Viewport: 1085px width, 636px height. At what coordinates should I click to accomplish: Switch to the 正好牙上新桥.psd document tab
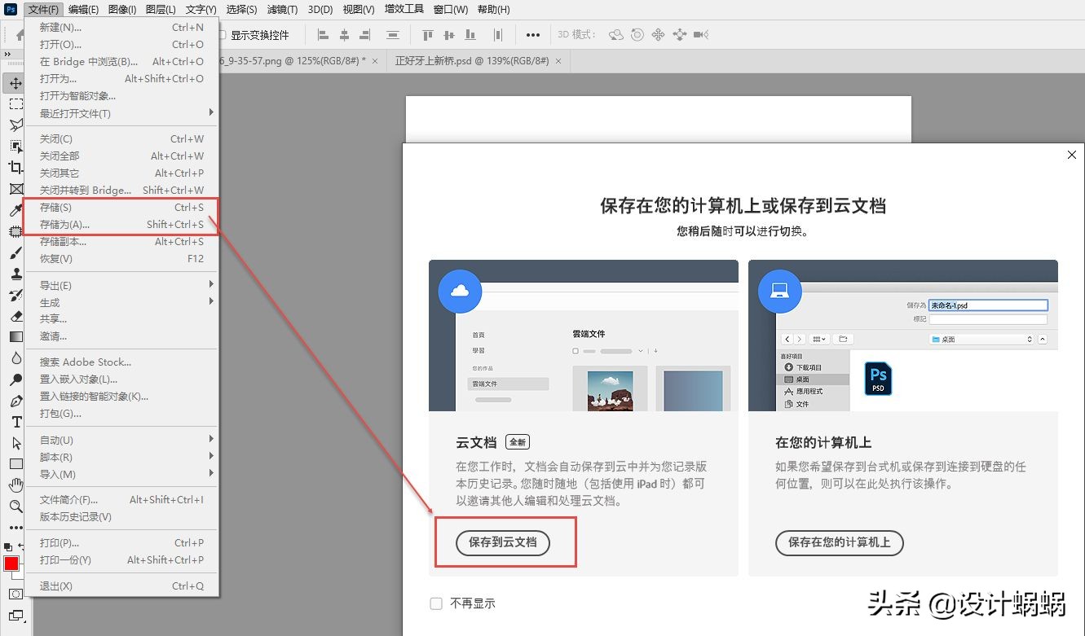point(473,60)
